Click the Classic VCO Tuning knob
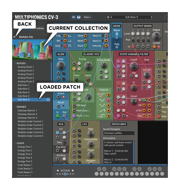The width and height of the screenshot is (180, 190). point(88,66)
